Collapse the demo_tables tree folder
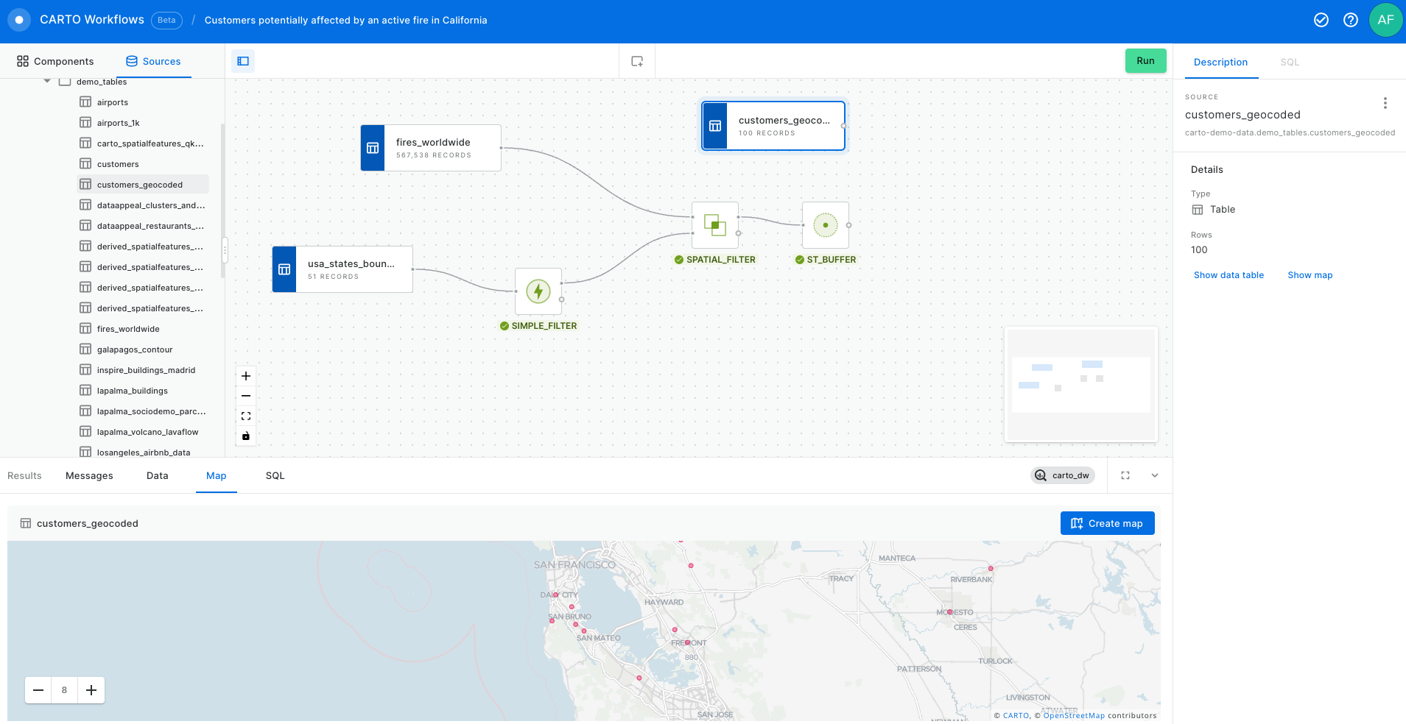 coord(47,81)
